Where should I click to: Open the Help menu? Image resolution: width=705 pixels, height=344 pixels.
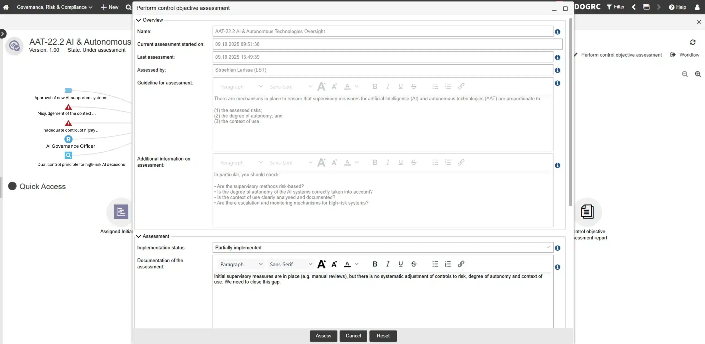[x=677, y=7]
